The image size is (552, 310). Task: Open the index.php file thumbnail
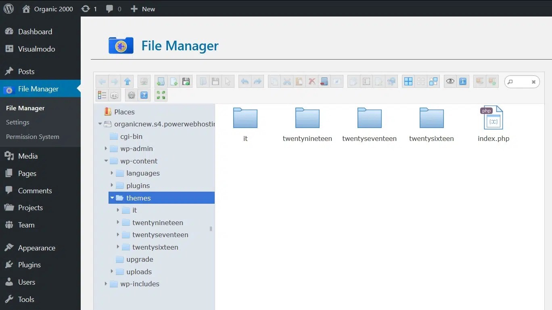tap(493, 118)
